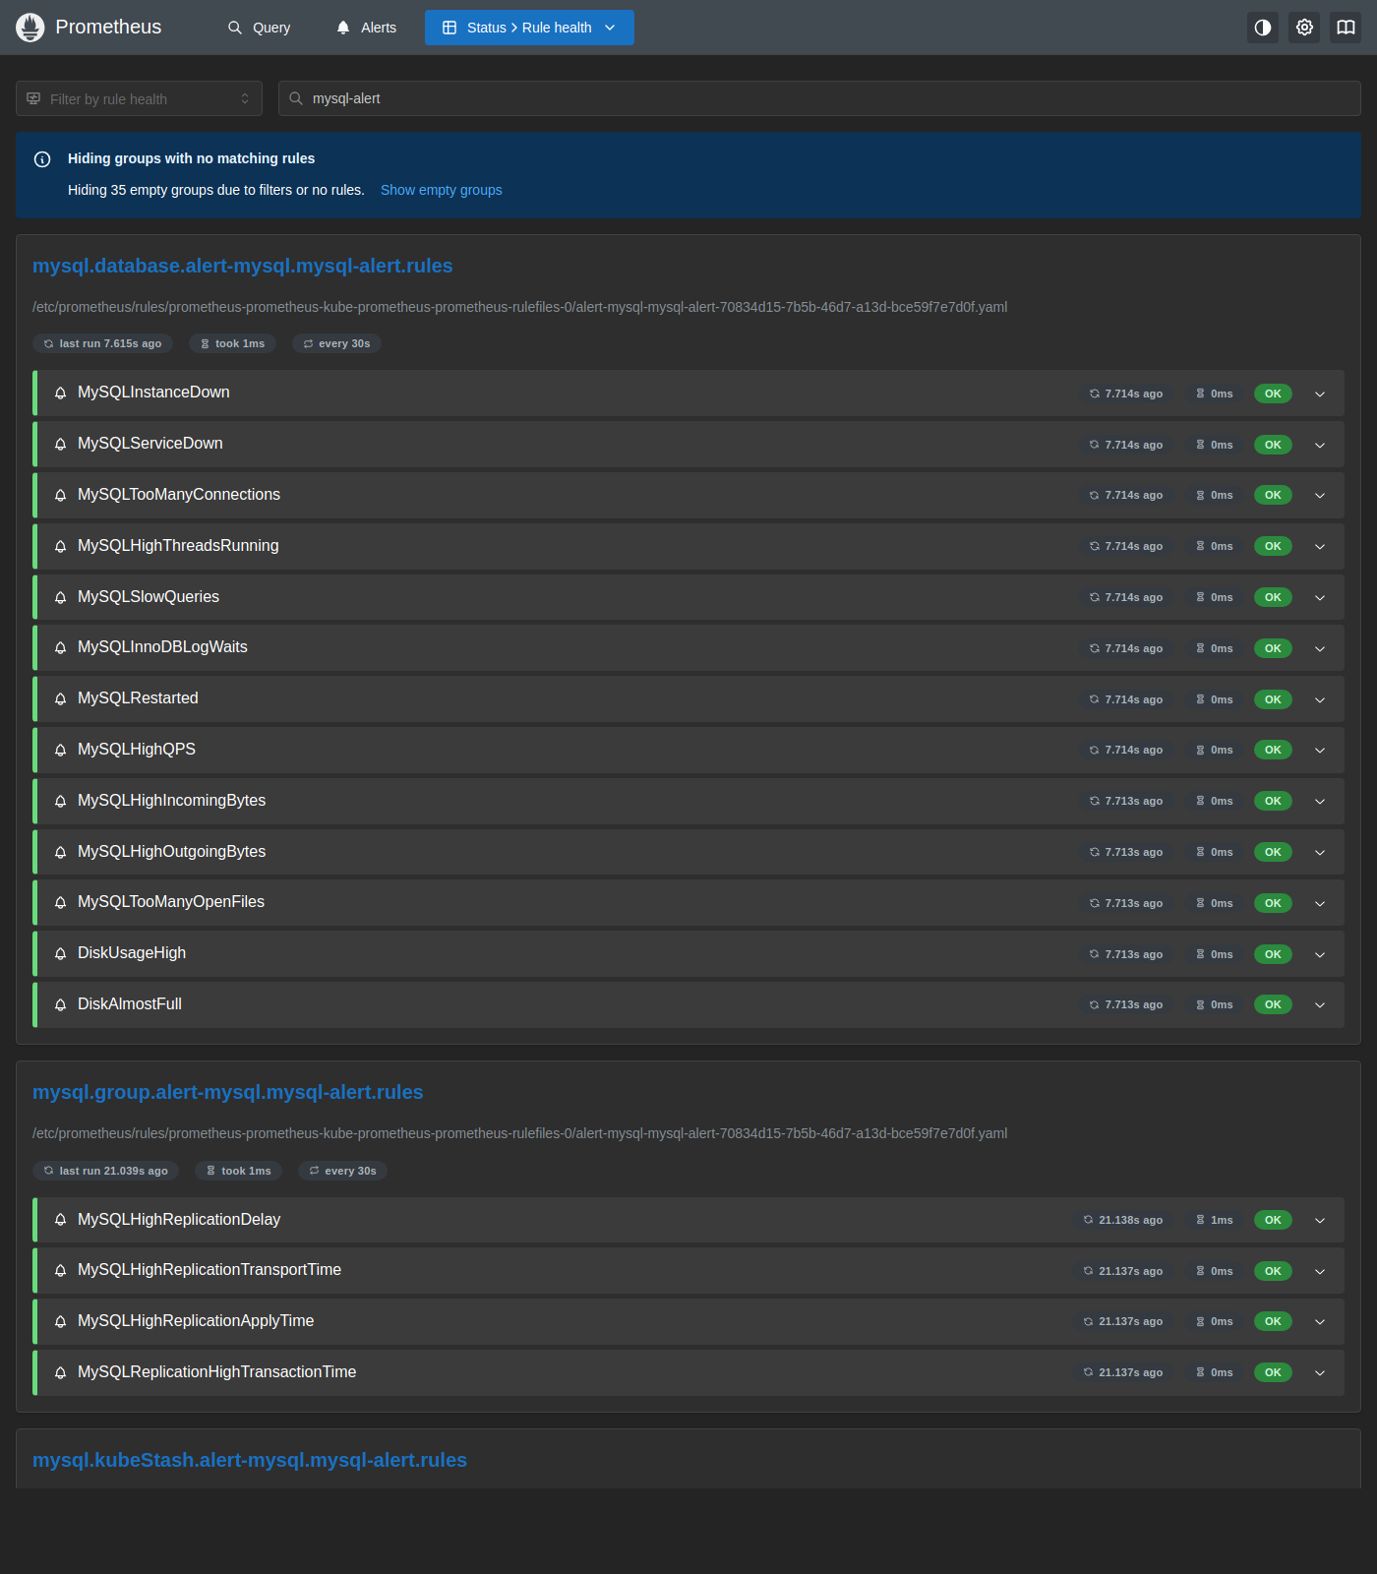Image resolution: width=1377 pixels, height=1574 pixels.
Task: Click the "7.713s ago" badge on MySQLTooManyOpenFiles
Action: pos(1126,903)
